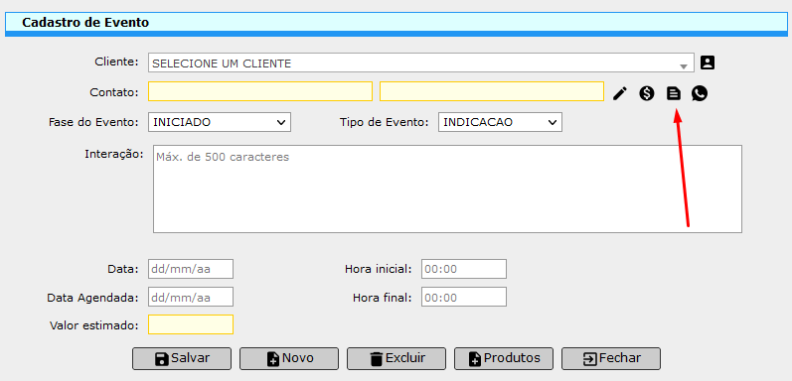Click the Valor estimado field
Image resolution: width=792 pixels, height=381 pixels.
191,324
